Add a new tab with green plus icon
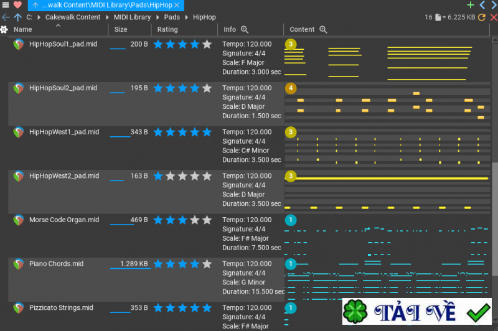This screenshot has width=498, height=331. (x=471, y=5)
